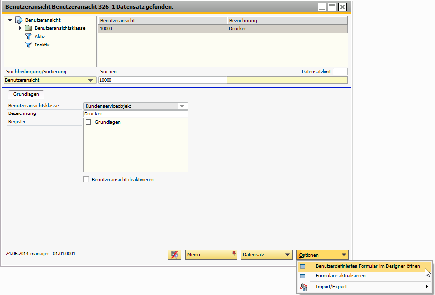Viewport: 435px width, 295px height.
Task: Click the form icon beside Designer menu entry
Action: coord(303,266)
